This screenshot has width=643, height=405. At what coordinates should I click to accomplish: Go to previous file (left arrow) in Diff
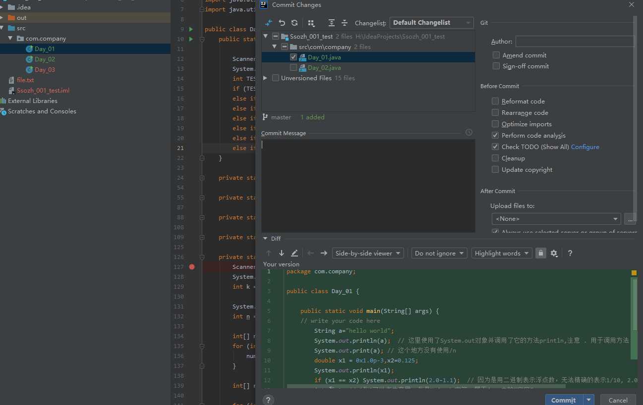[311, 253]
